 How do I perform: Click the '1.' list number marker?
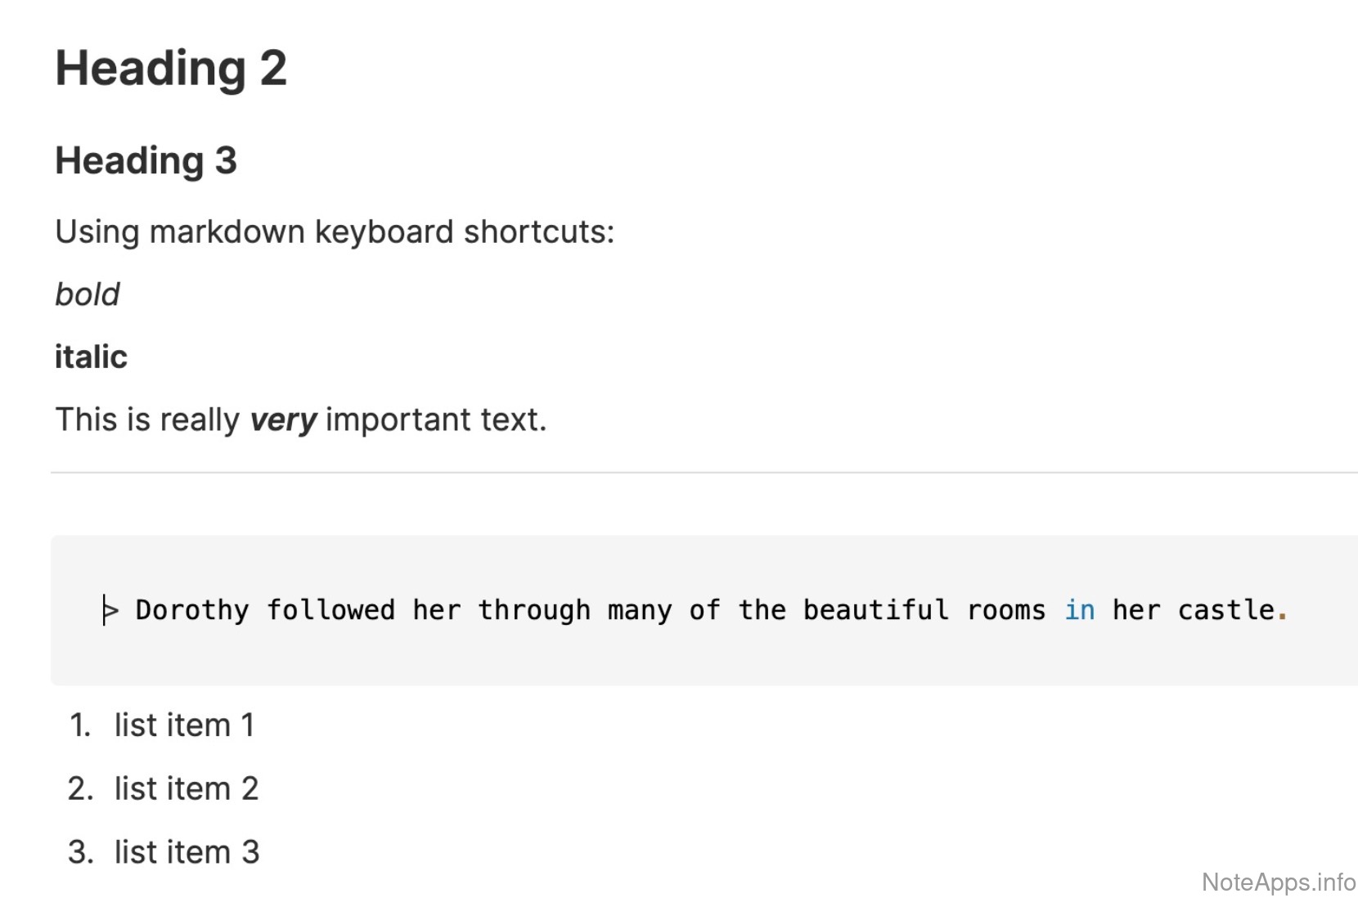click(x=80, y=725)
